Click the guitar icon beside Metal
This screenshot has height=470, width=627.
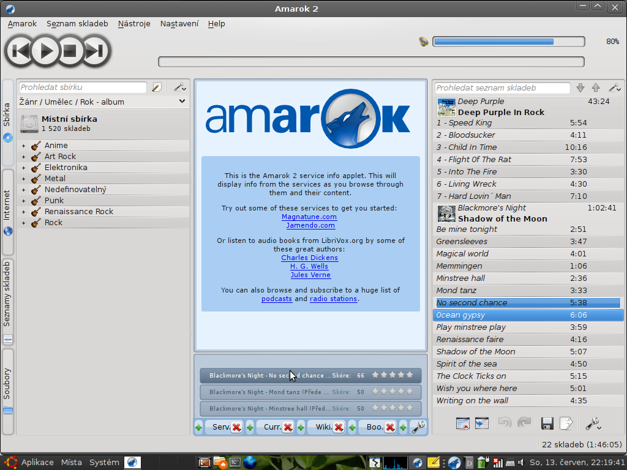[36, 179]
